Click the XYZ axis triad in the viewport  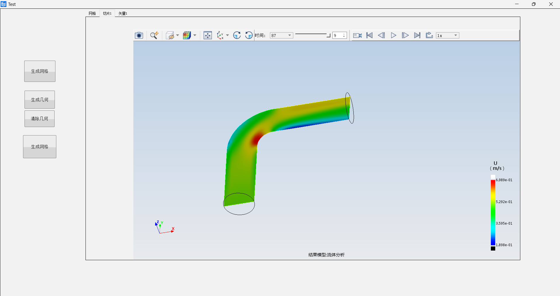(164, 227)
